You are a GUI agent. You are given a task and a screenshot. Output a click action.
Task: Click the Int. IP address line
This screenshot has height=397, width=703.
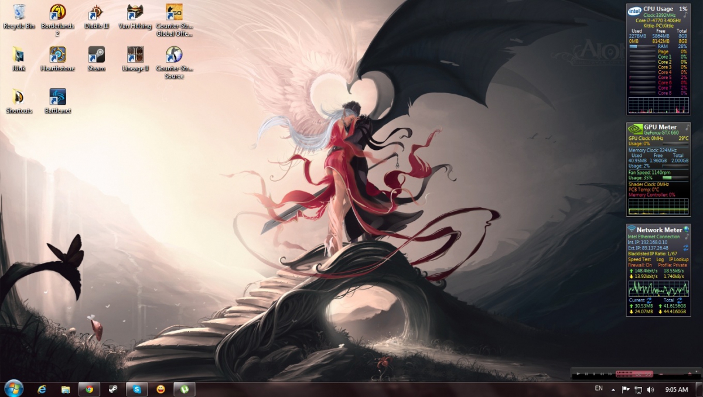[x=647, y=242]
